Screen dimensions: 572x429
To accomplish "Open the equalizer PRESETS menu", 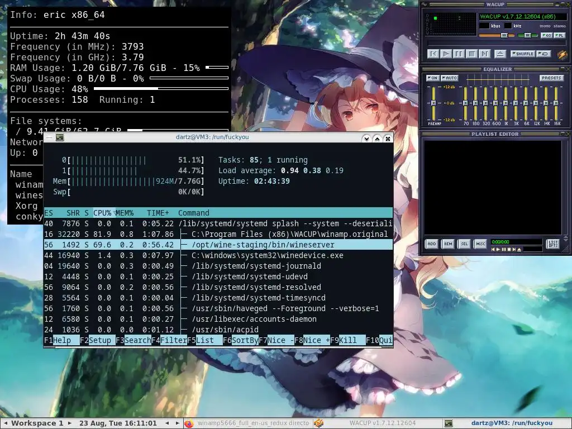I will (x=551, y=78).
